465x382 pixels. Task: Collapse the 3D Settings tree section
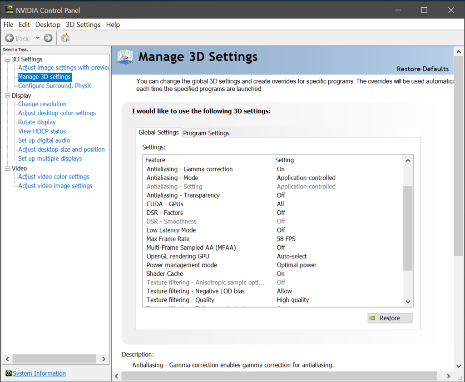click(6, 59)
